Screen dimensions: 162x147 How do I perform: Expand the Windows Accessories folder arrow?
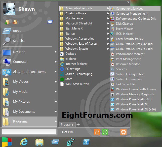click(108, 39)
